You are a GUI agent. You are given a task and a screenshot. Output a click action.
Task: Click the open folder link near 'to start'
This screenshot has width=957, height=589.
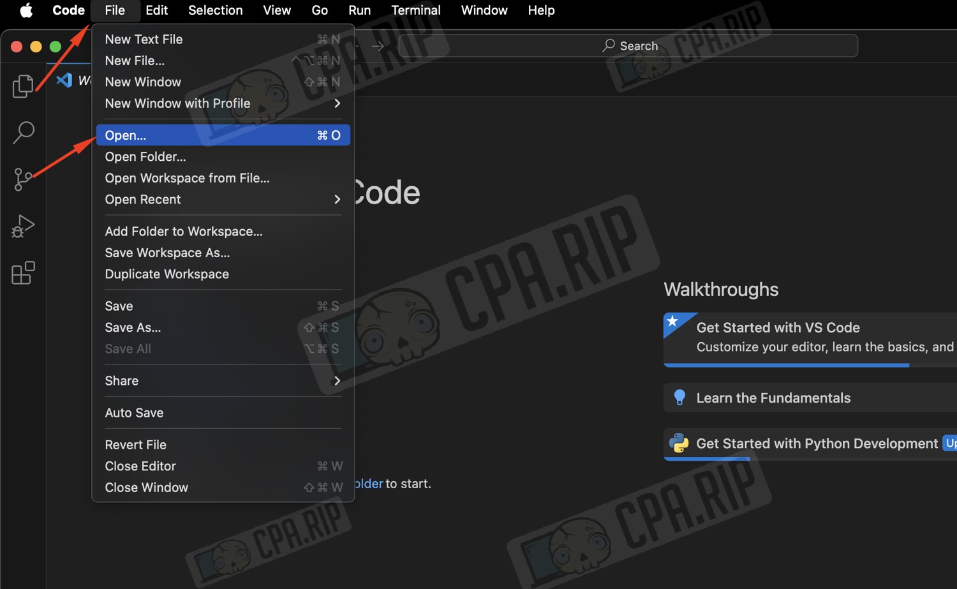click(x=368, y=484)
